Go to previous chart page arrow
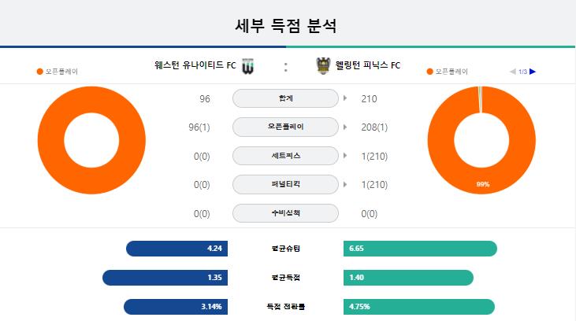The width and height of the screenshot is (576, 321). click(x=513, y=72)
